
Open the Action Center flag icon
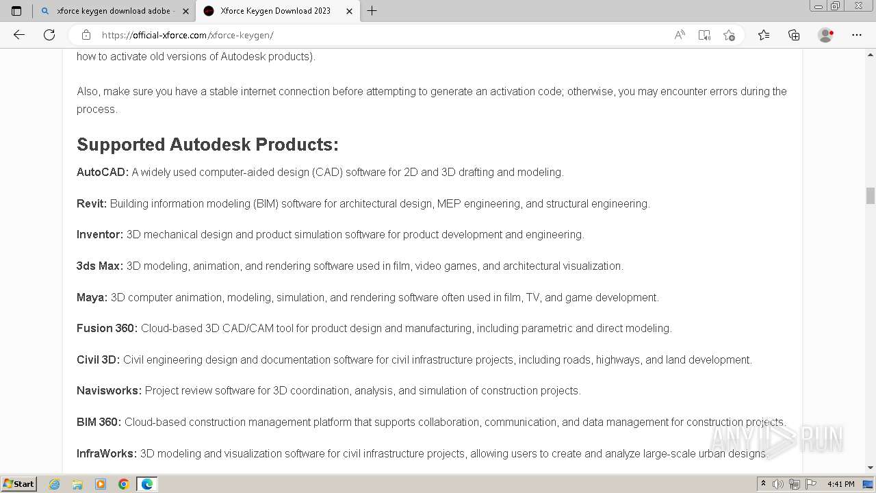(811, 484)
